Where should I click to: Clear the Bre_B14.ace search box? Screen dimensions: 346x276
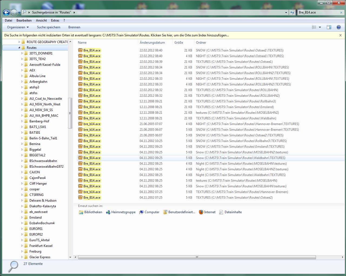(341, 12)
